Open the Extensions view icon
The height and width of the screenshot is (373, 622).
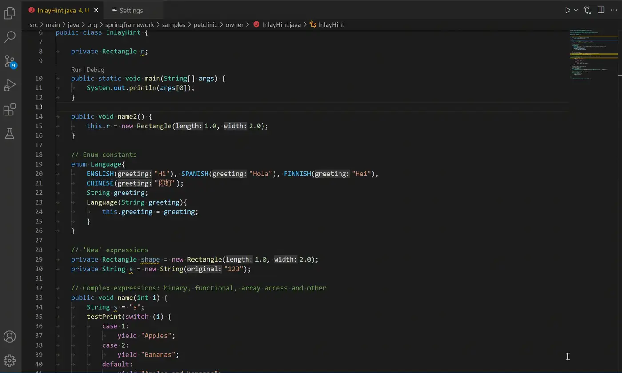9,109
